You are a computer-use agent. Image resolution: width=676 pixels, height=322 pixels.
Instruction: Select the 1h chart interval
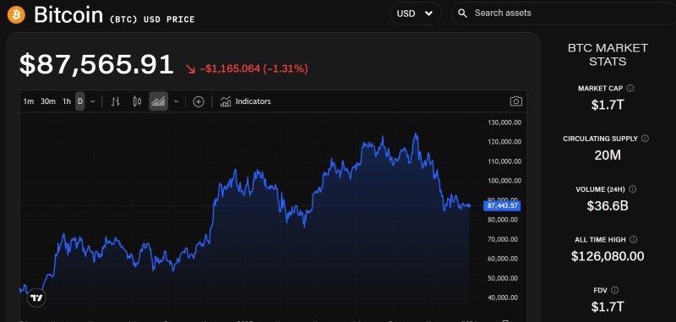coord(67,101)
